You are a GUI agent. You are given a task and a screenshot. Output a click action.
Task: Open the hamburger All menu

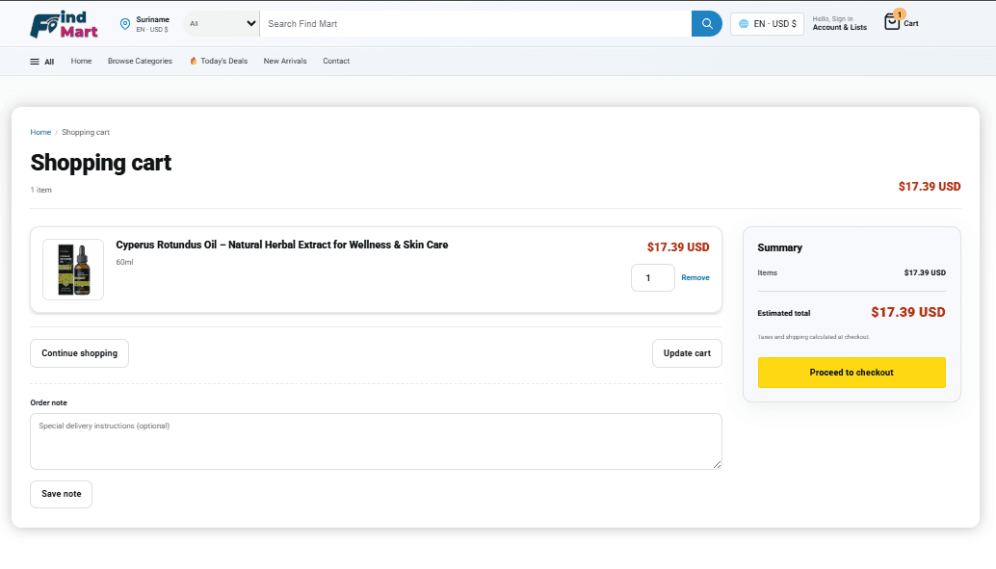click(x=42, y=62)
